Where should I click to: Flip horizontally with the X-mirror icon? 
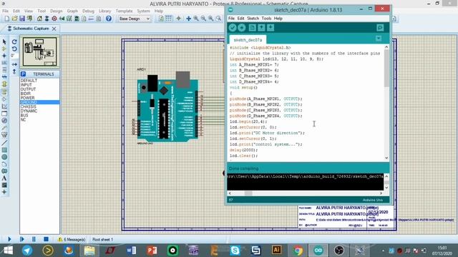[14, 64]
